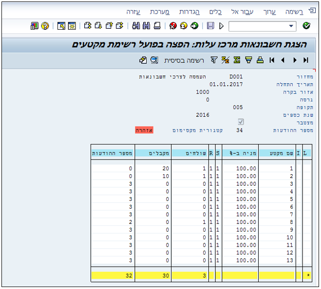This screenshot has height=289, width=321.
Task: Click the מניה ב-% column header
Action: (240, 153)
